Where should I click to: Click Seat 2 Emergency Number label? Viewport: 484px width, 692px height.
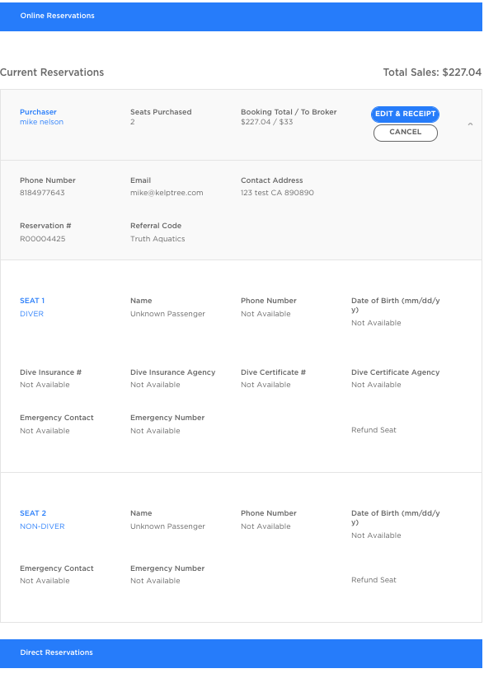point(167,568)
